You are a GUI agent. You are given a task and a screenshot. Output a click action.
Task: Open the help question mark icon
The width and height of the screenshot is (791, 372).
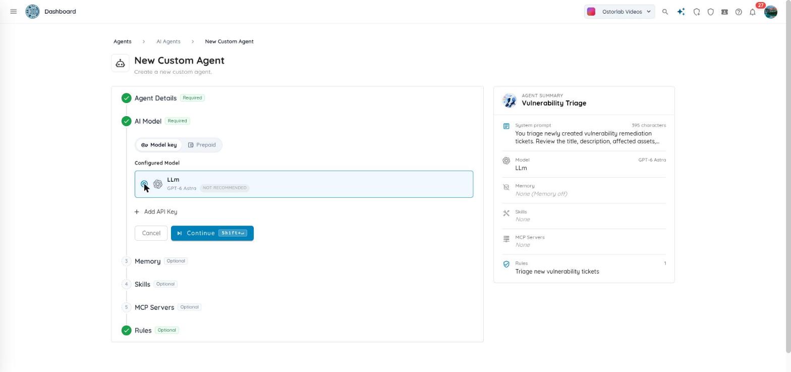(739, 12)
